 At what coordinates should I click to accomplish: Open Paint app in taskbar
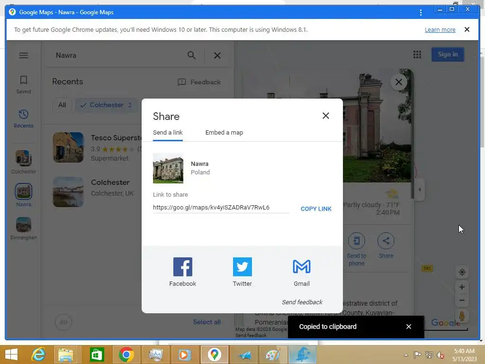coord(273,355)
